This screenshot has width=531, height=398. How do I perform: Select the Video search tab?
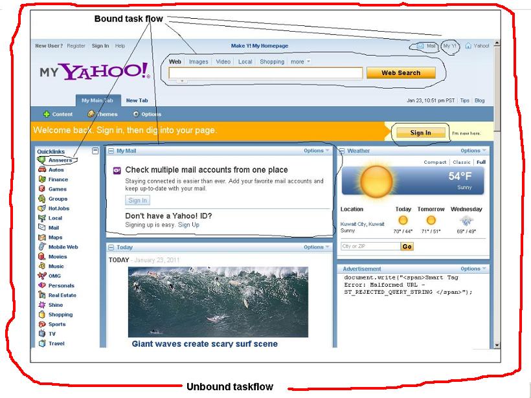223,61
